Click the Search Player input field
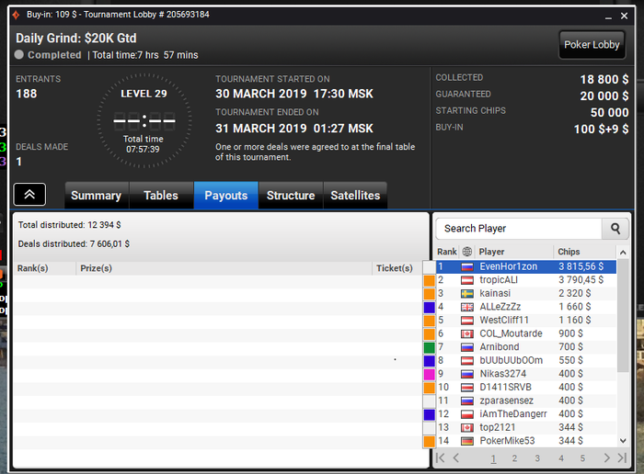Viewport: 644px width, 474px height. [x=519, y=229]
